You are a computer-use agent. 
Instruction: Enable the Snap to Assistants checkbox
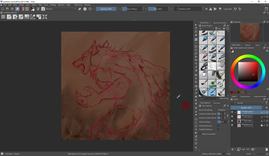pos(200,134)
